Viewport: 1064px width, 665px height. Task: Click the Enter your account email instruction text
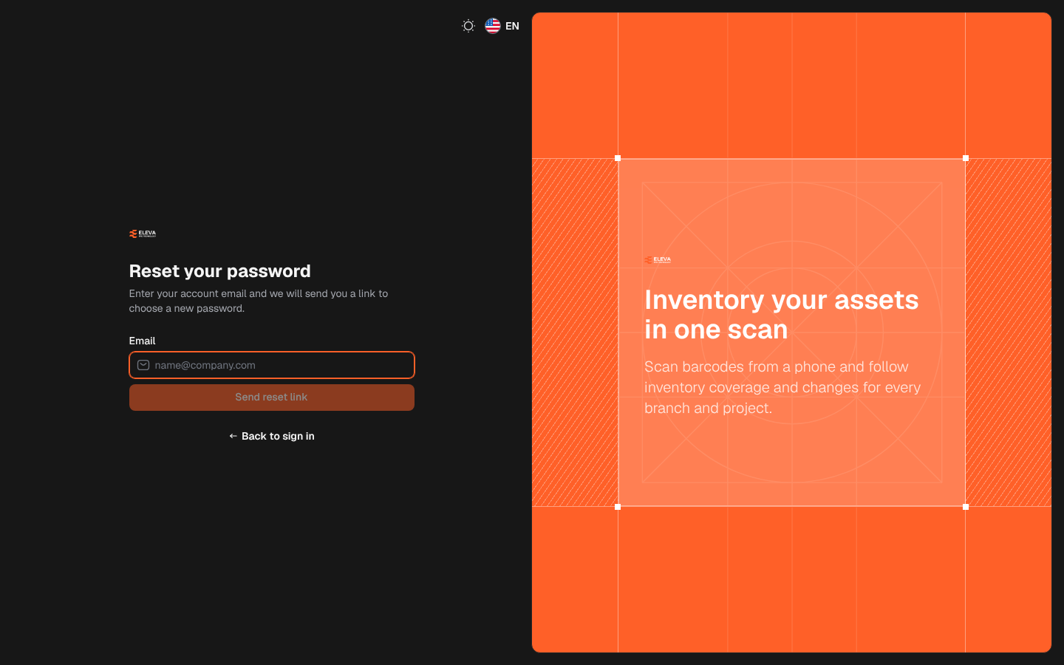pyautogui.click(x=259, y=301)
